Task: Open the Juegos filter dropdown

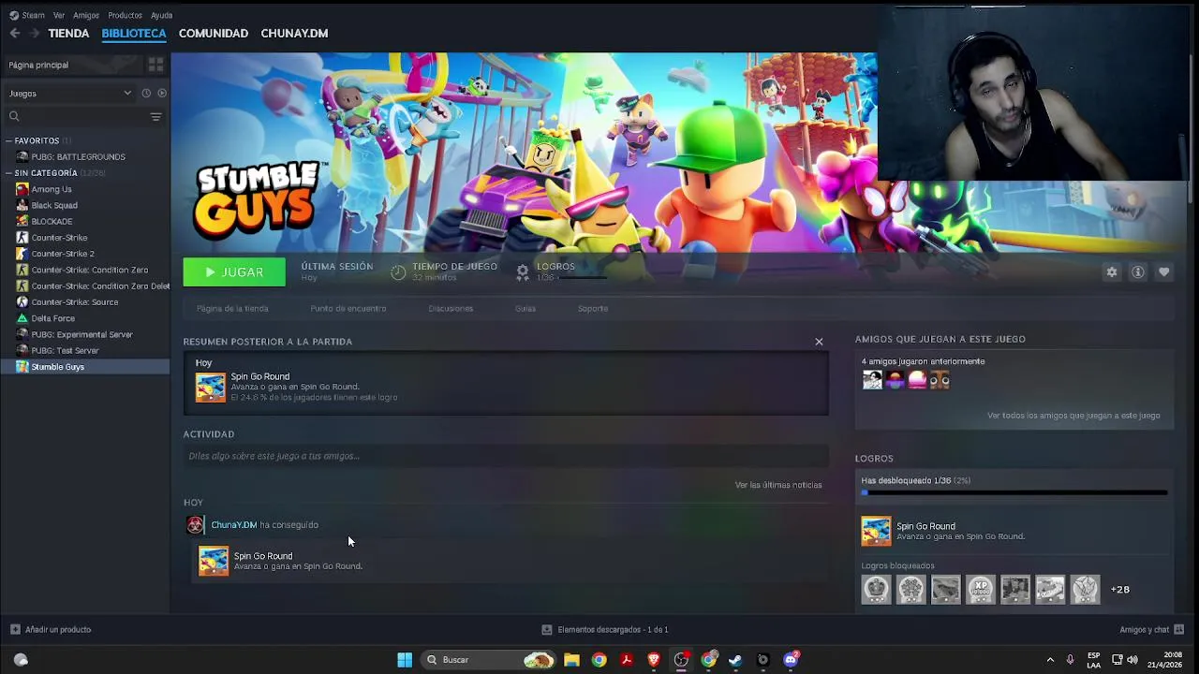Action: click(x=70, y=93)
